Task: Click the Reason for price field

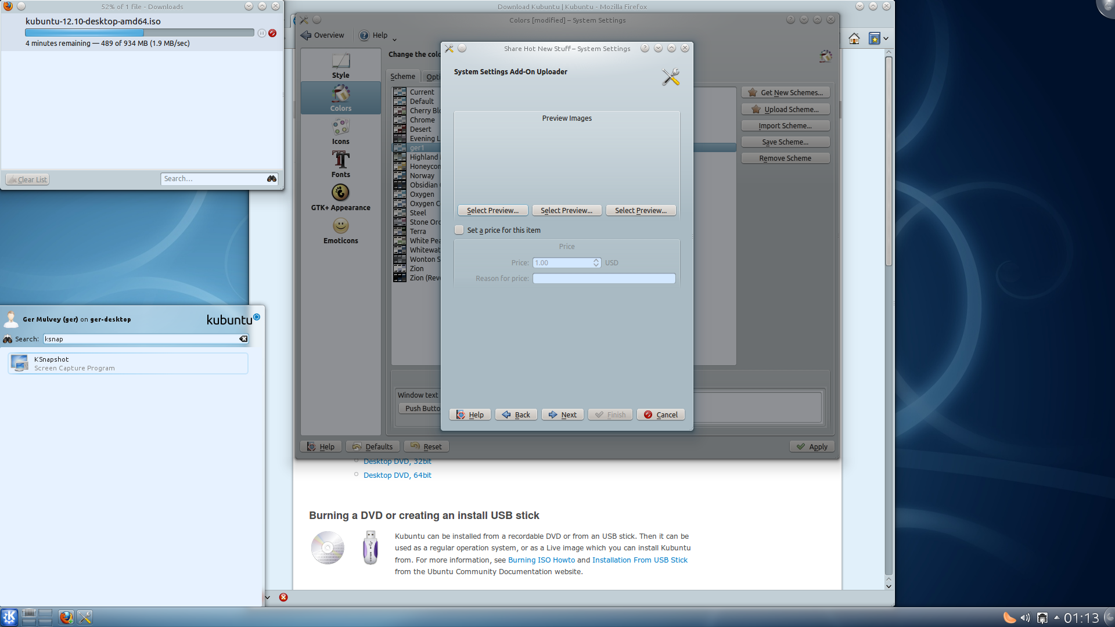Action: point(604,279)
